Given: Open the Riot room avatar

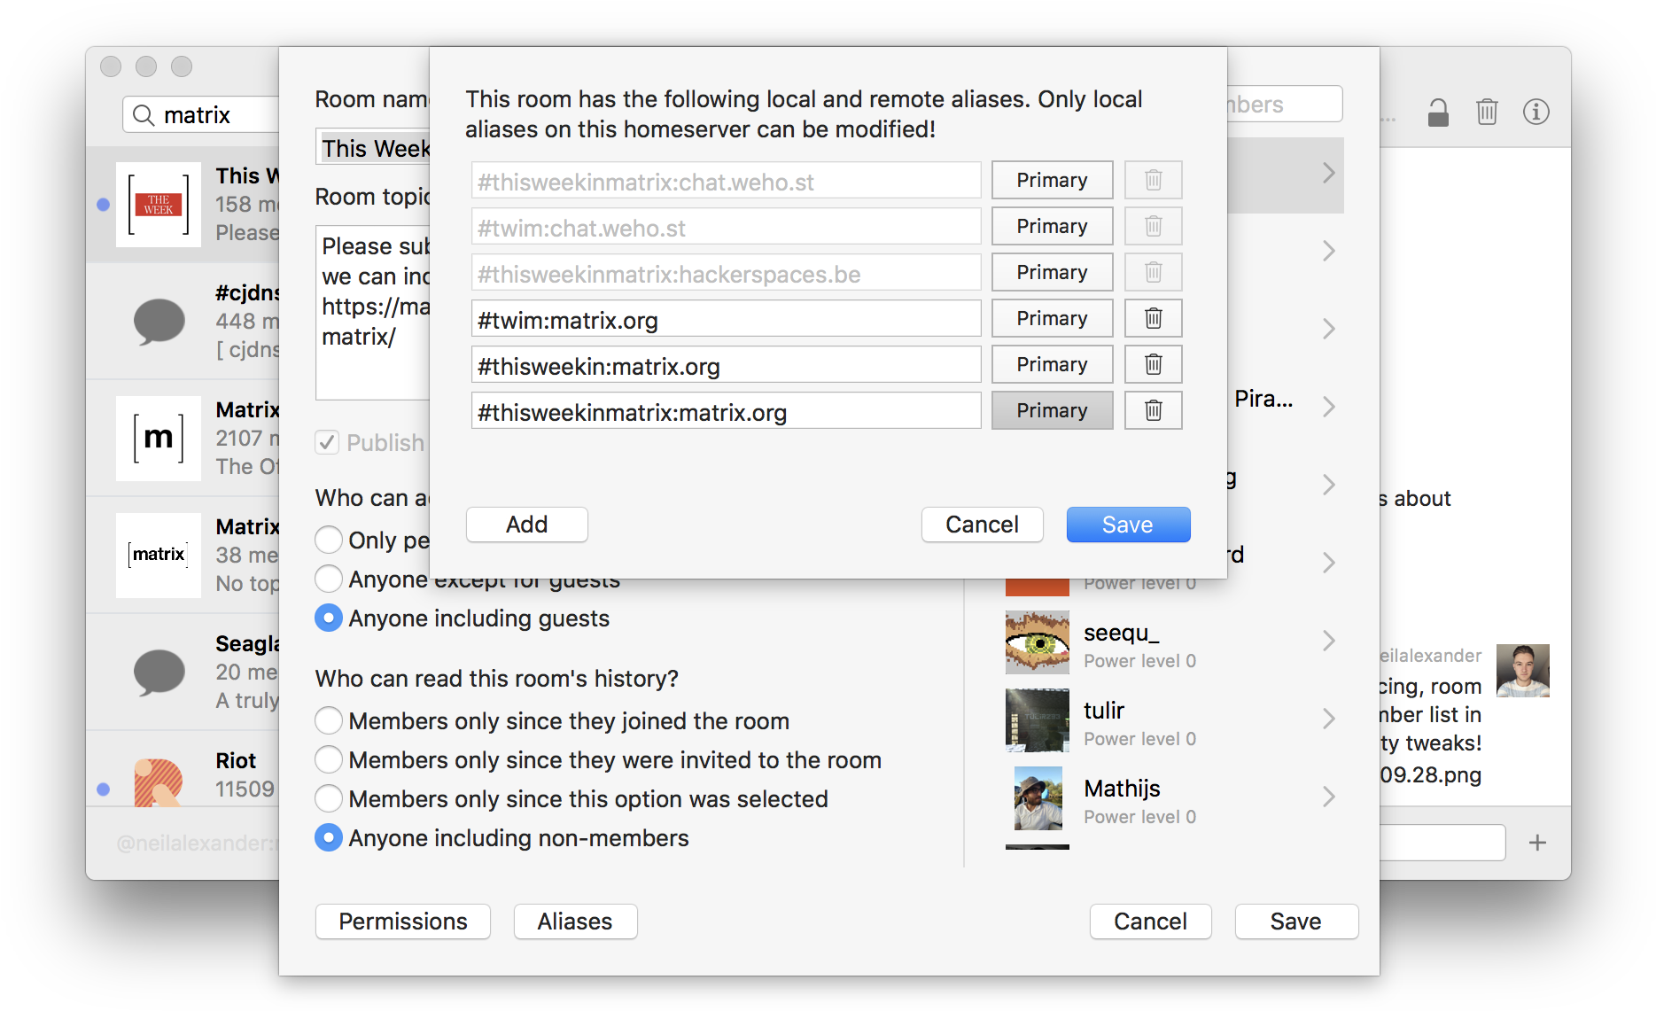Looking at the screenshot, I should [x=158, y=781].
